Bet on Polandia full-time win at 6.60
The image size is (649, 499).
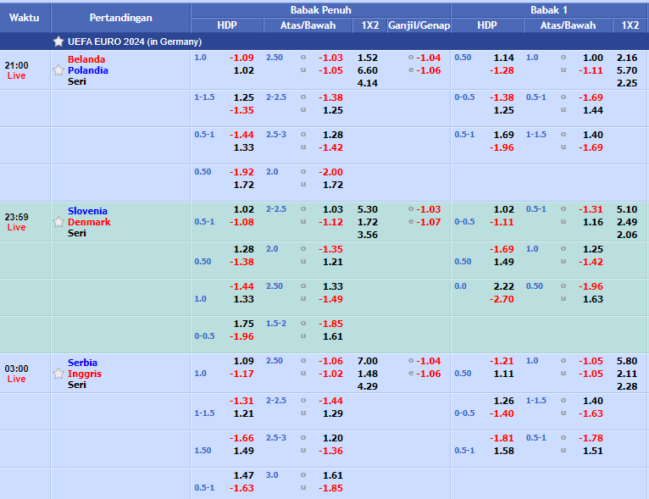coord(368,71)
